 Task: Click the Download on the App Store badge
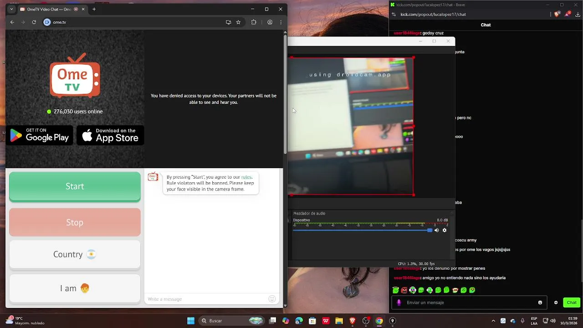click(110, 135)
